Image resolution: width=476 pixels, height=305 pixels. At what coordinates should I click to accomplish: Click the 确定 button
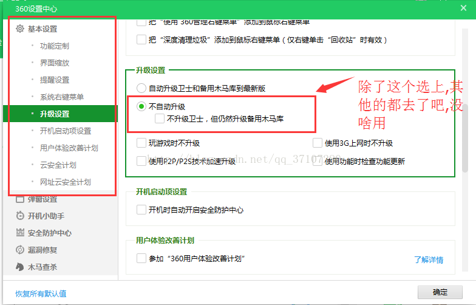[x=440, y=292]
